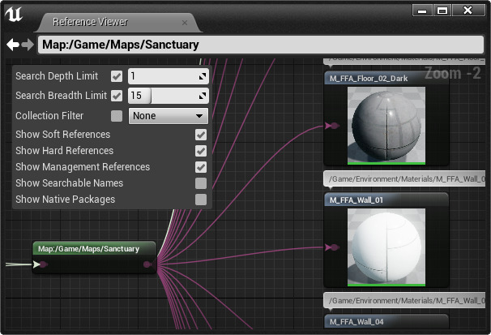491x335 pixels.
Task: Disable the Search Breadth Limit checkbox
Action: click(x=117, y=97)
